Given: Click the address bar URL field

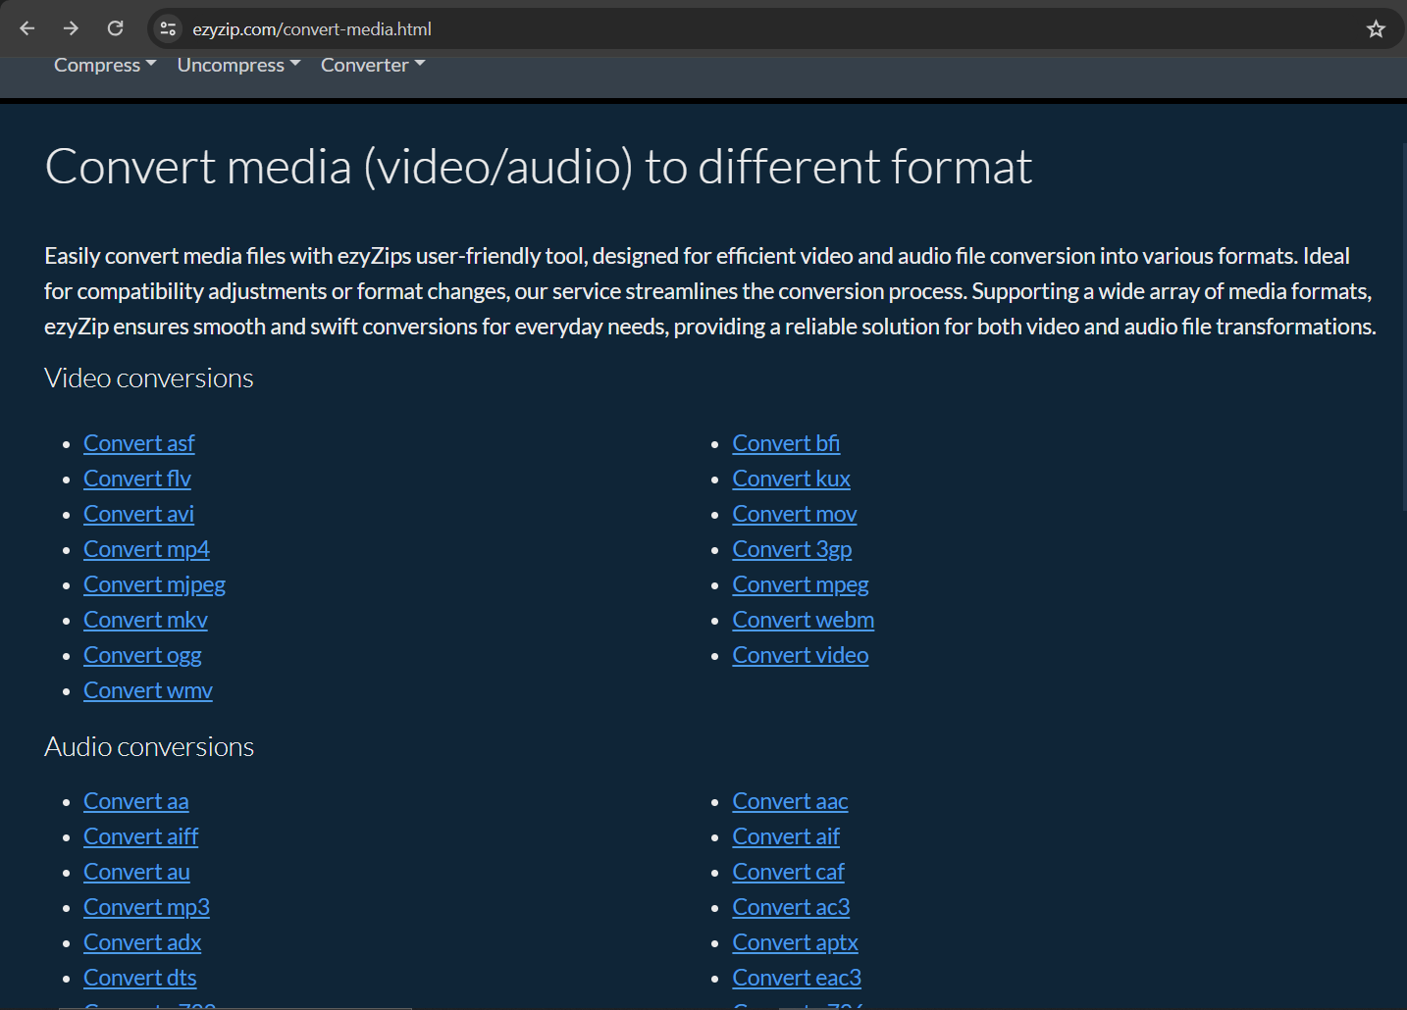Looking at the screenshot, I should [x=687, y=29].
